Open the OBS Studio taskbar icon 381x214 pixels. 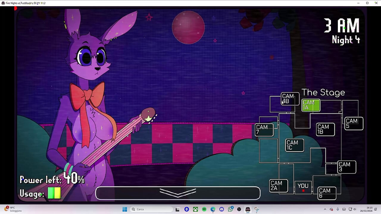tap(239, 209)
